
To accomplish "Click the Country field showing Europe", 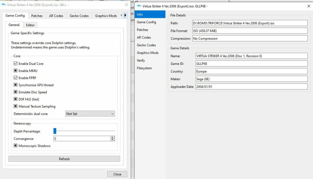I will [252, 71].
